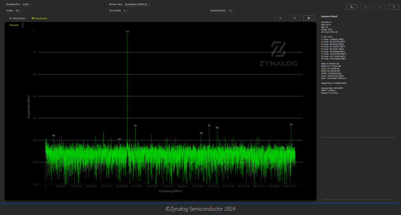This screenshot has height=215, width=401.
Task: Switch to the Time Domain tab
Action: (17, 18)
